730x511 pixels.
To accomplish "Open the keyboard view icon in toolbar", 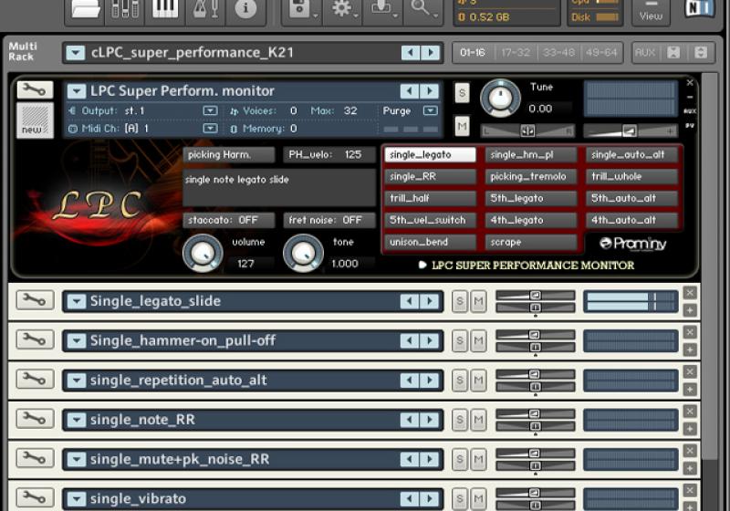I will point(164,9).
